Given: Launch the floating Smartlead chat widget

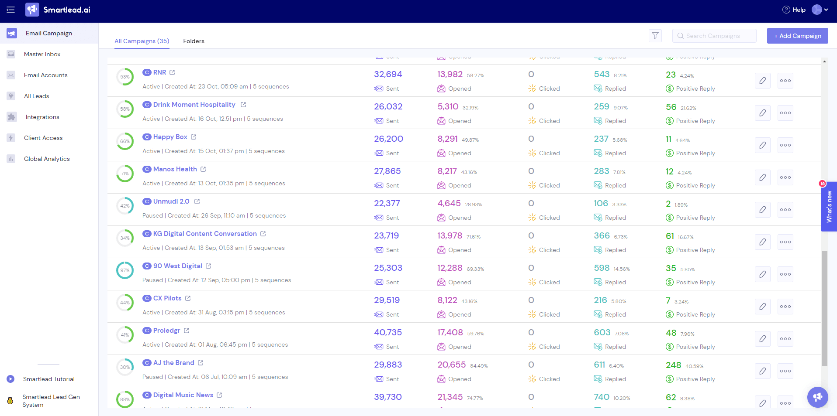Looking at the screenshot, I should (817, 397).
